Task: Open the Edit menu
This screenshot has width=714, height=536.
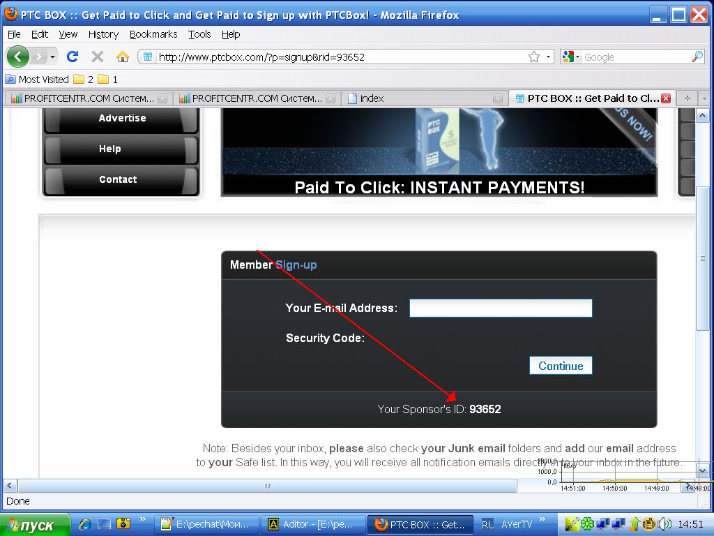Action: click(40, 34)
